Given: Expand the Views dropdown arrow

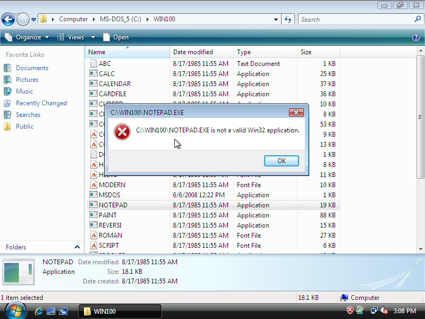Looking at the screenshot, I should (93, 37).
